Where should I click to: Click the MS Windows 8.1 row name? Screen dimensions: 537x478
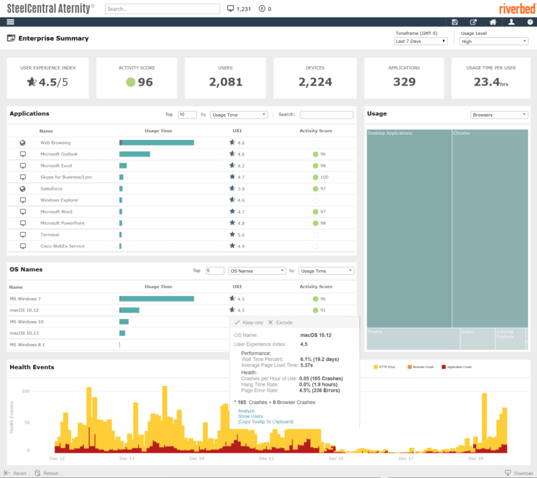coord(27,345)
